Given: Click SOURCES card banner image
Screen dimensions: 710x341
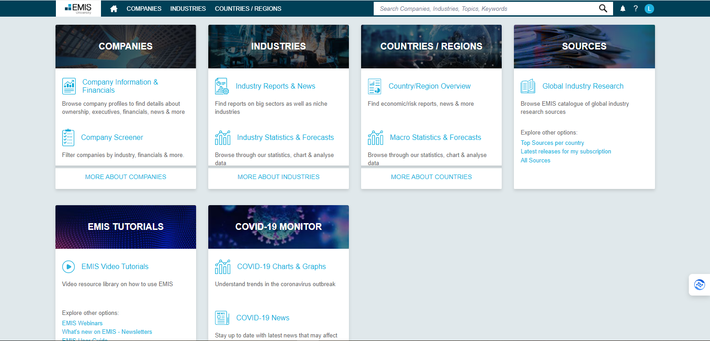Looking at the screenshot, I should (x=584, y=46).
